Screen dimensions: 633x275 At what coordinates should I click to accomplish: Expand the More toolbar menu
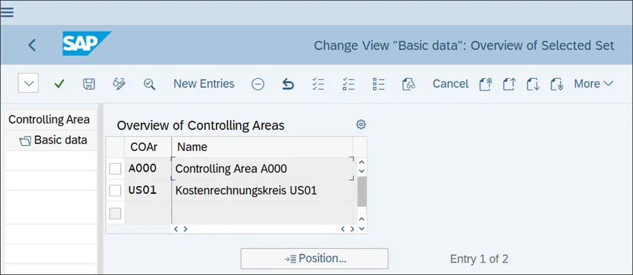tap(593, 84)
